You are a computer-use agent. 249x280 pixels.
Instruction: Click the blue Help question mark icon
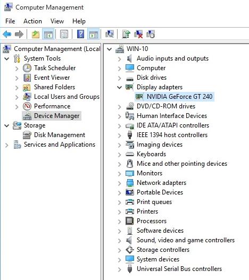click(x=80, y=34)
